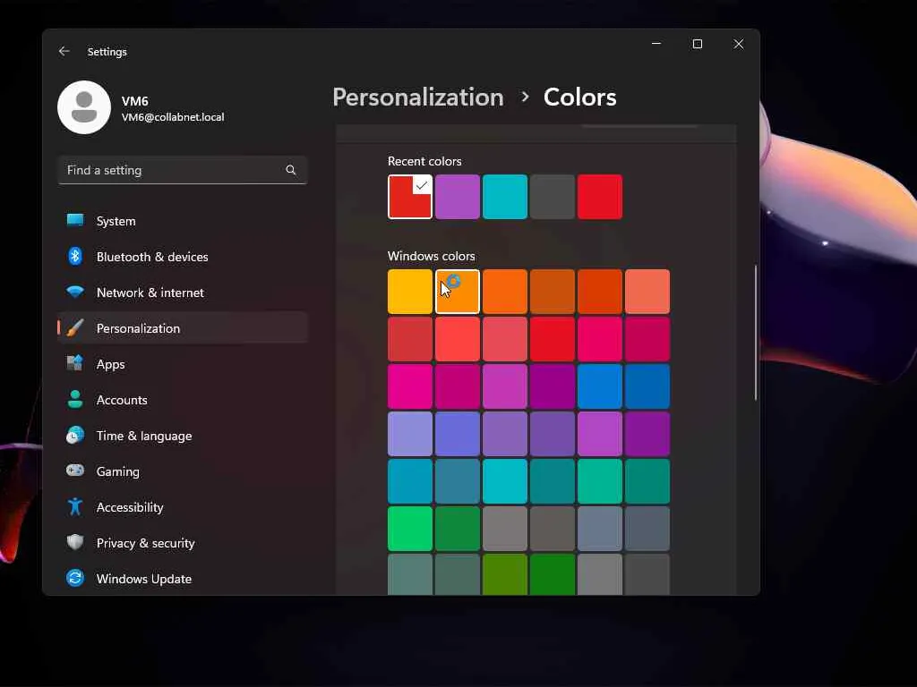Image resolution: width=917 pixels, height=687 pixels.
Task: Select Personalization in sidebar
Action: point(183,327)
